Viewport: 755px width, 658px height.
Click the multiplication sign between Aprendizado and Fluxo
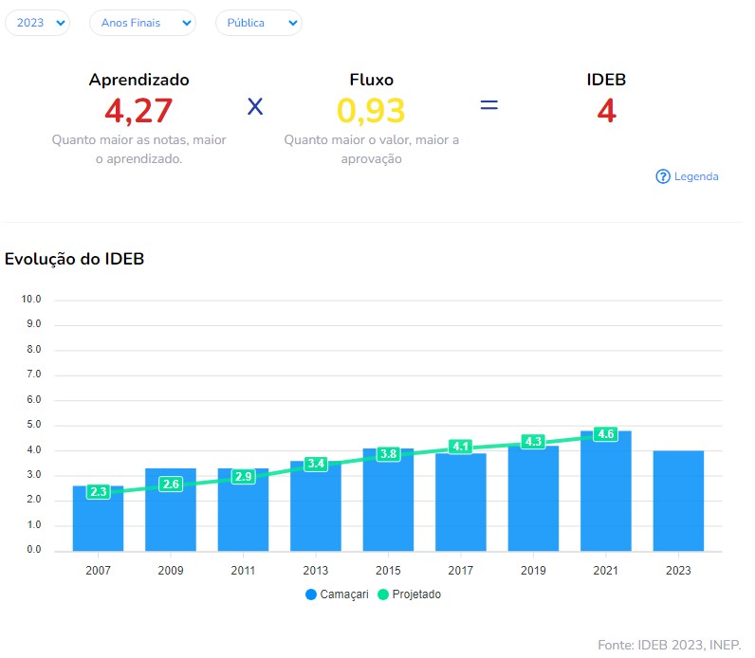255,106
